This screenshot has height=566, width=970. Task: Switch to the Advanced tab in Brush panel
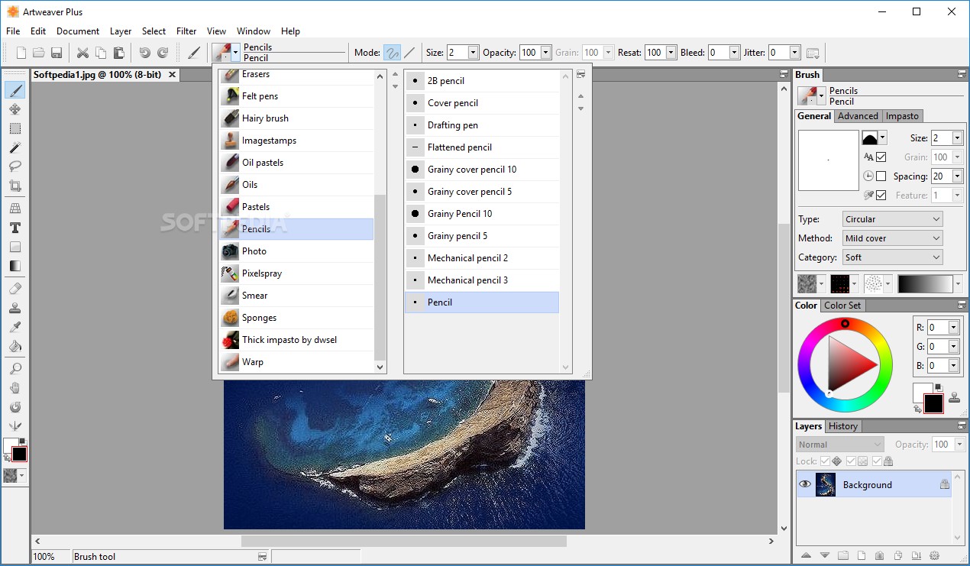coord(857,115)
